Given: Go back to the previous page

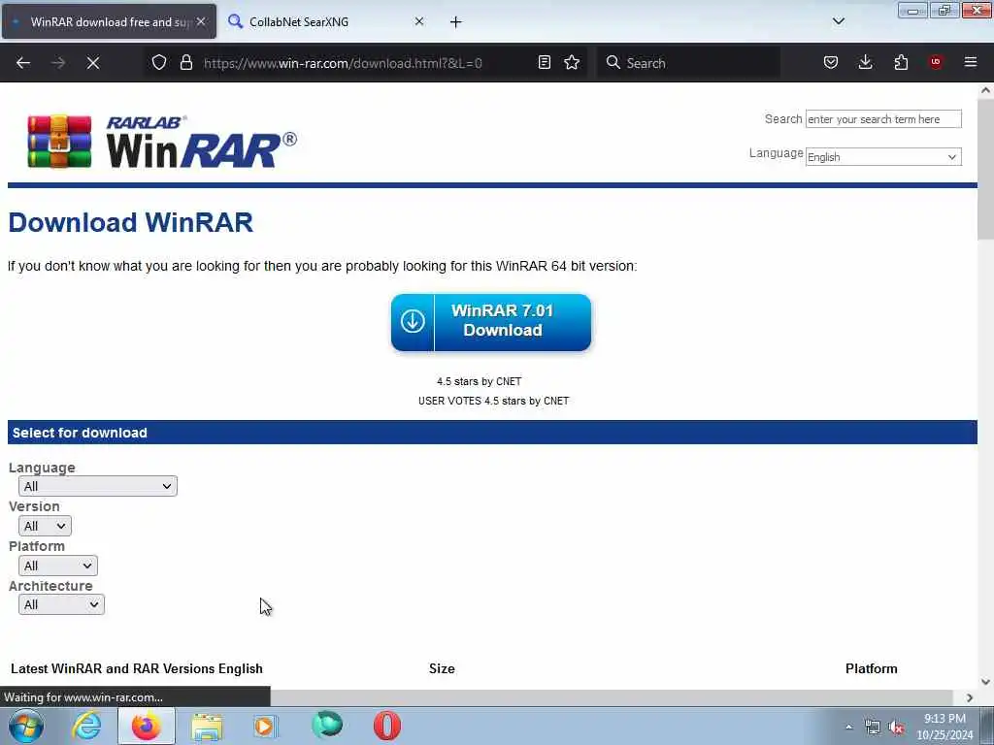Looking at the screenshot, I should tap(23, 63).
